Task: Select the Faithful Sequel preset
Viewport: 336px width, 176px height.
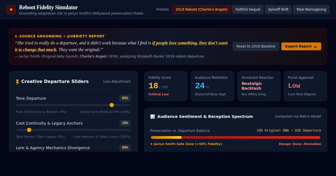Action: 248,9
